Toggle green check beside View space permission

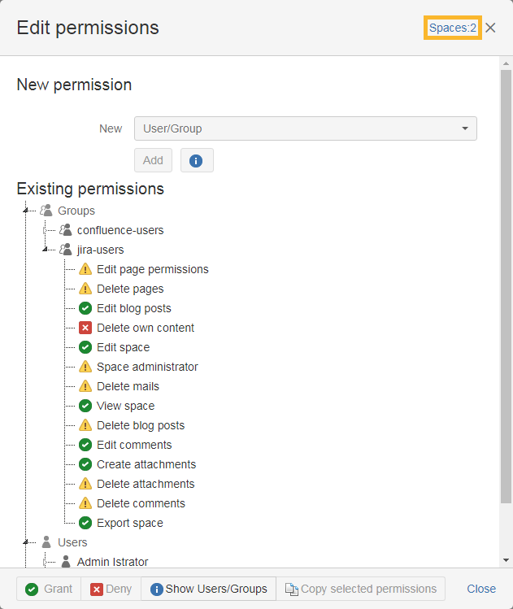tap(85, 406)
